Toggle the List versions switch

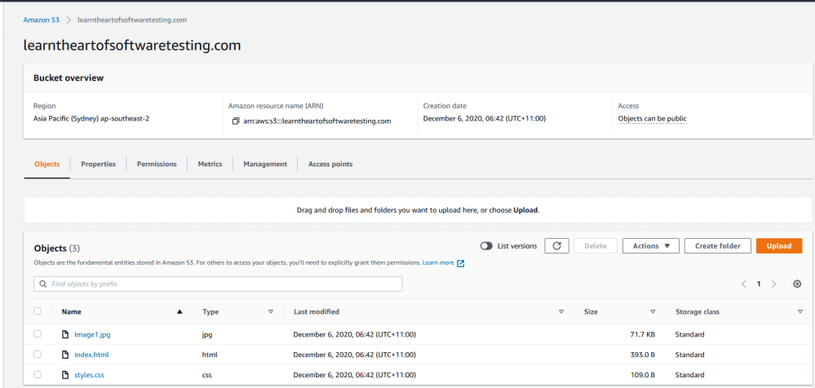tap(486, 245)
